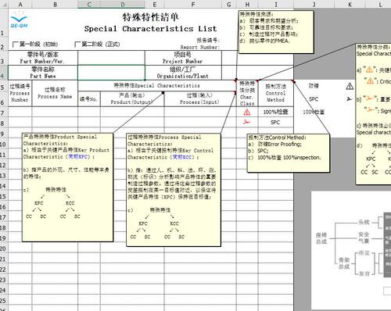Click the SPC cell in Control Method column
Image resolution: width=391 pixels, height=311 pixels.
276,123
